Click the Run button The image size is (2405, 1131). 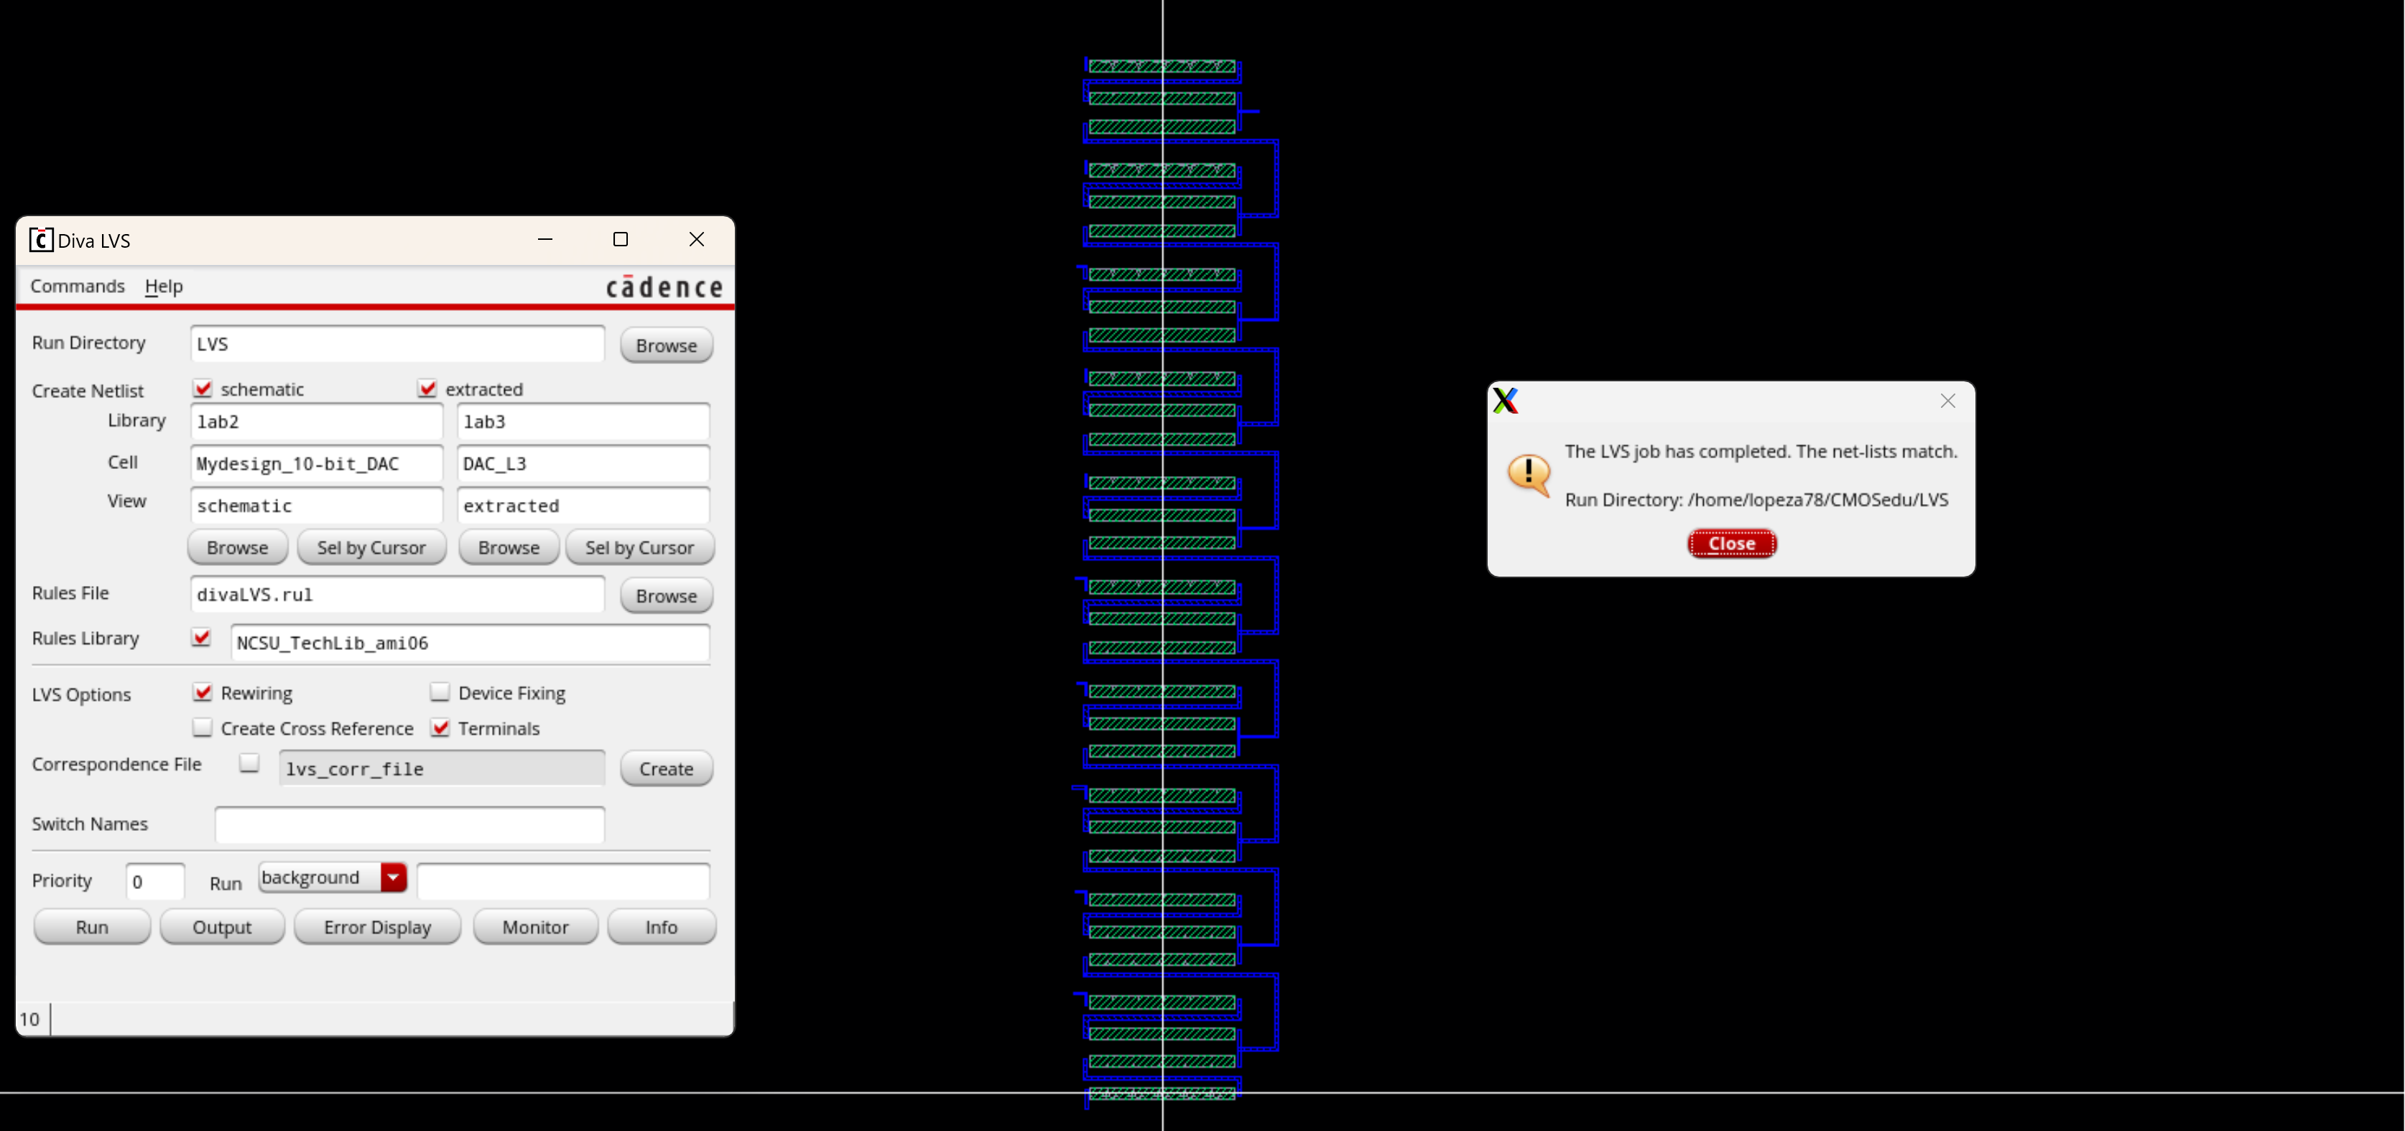click(91, 926)
